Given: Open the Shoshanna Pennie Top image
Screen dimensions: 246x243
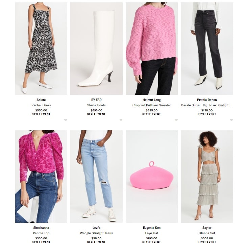Looking at the screenshot, I should point(41,177).
